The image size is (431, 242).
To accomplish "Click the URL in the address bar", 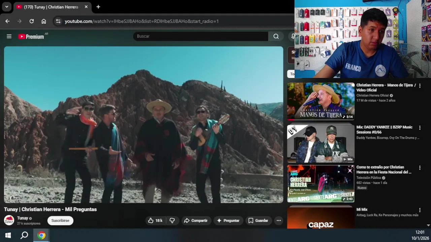I will tap(142, 21).
